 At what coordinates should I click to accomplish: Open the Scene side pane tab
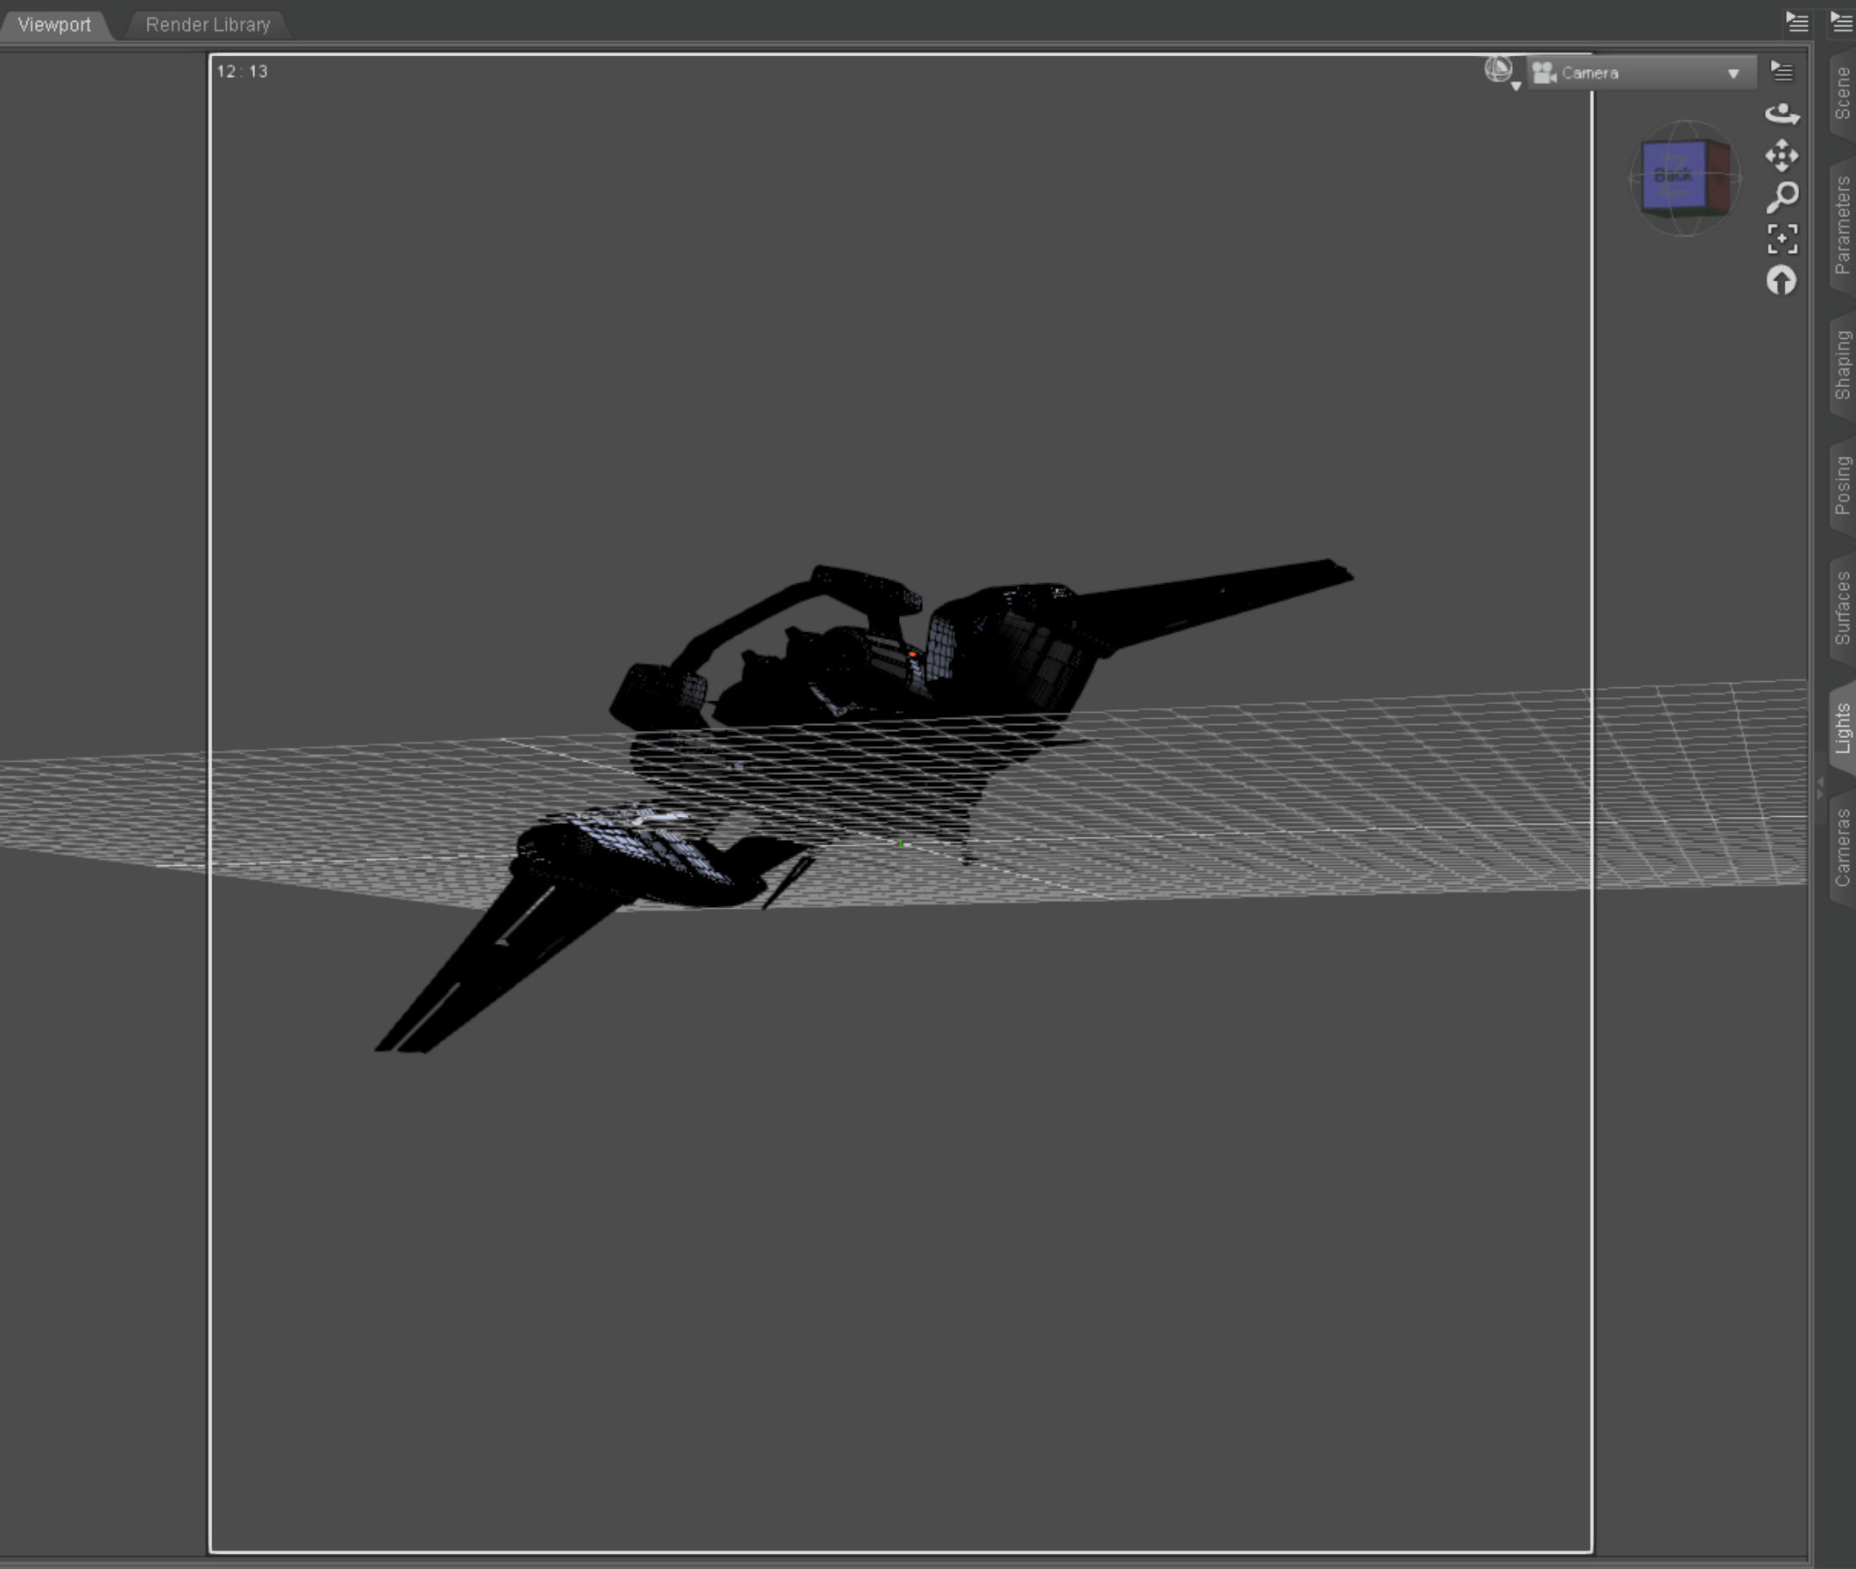pos(1842,94)
